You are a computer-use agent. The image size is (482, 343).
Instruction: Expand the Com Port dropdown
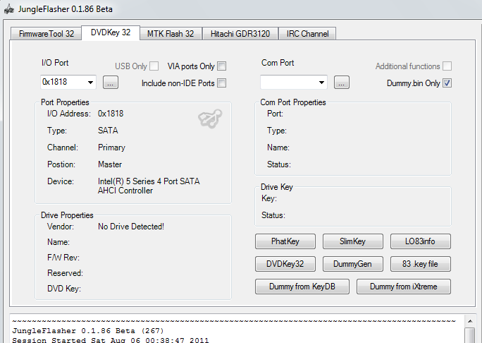point(321,83)
